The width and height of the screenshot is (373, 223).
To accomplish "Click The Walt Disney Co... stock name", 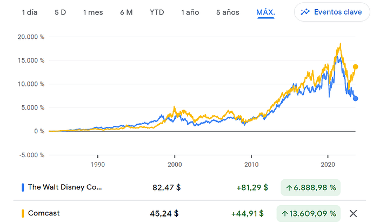I will 64,187.
